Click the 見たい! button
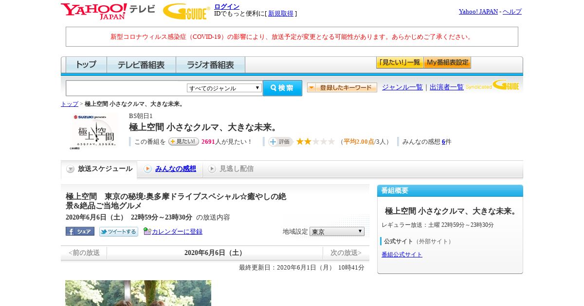This screenshot has width=584, height=306. click(183, 141)
